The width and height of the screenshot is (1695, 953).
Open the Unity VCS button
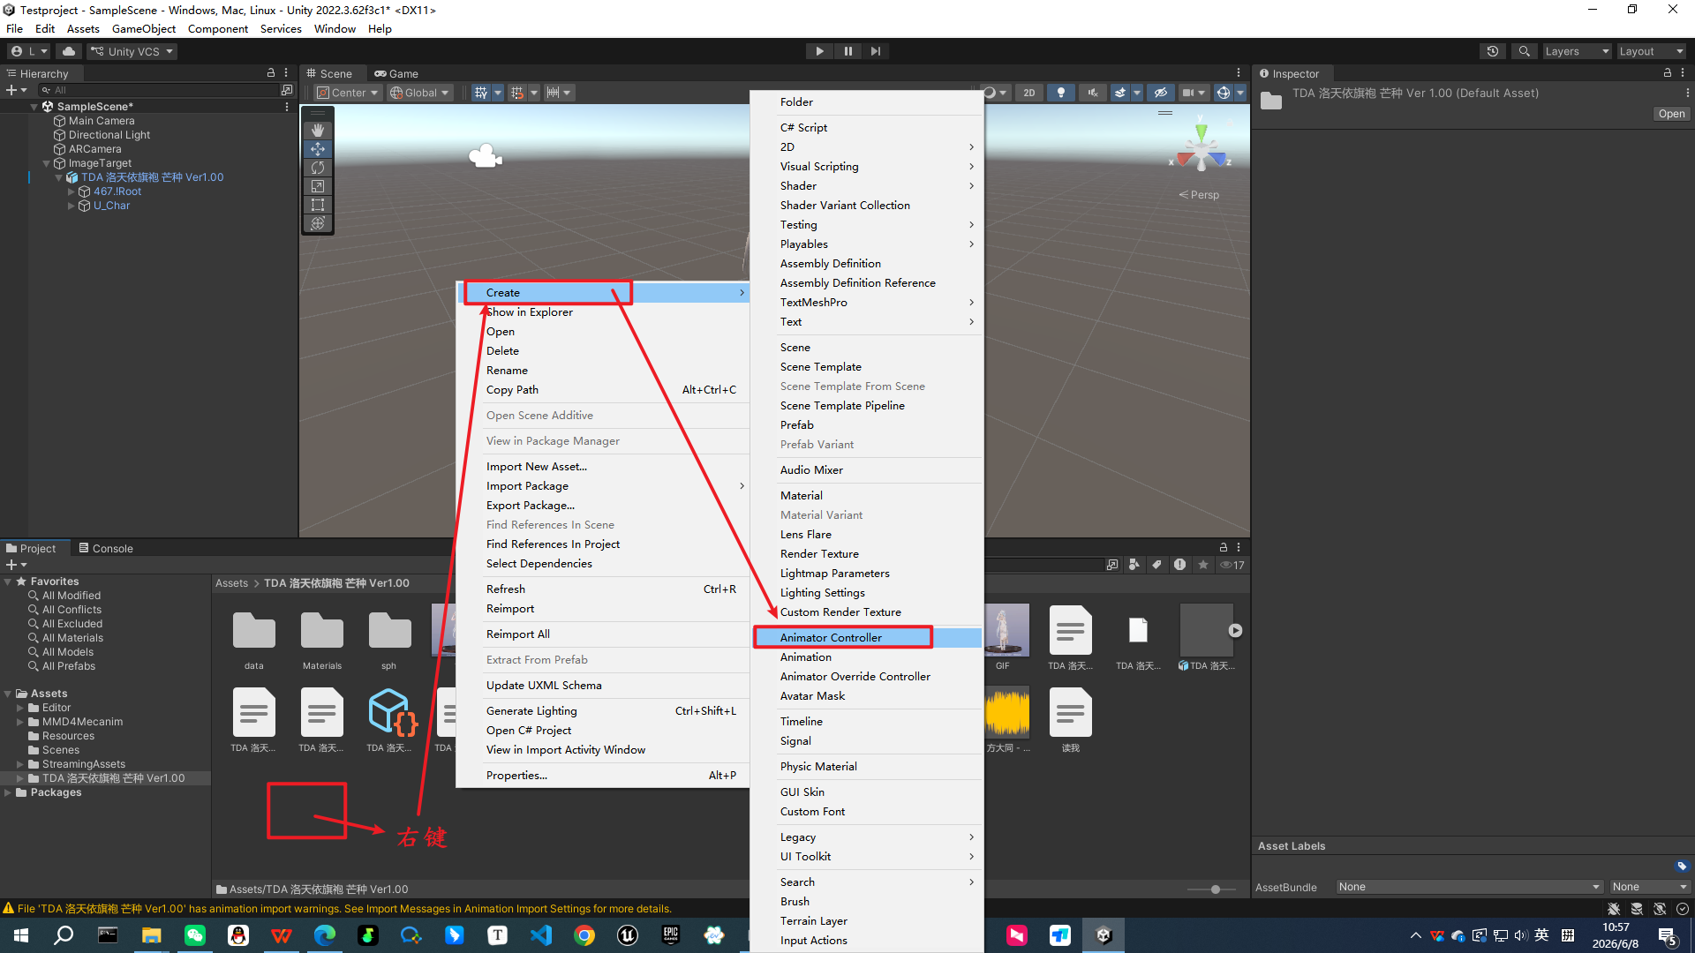pyautogui.click(x=132, y=51)
